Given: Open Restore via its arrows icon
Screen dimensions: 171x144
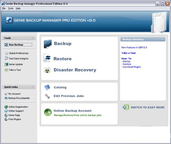Looking at the screenshot, I should [47, 58].
